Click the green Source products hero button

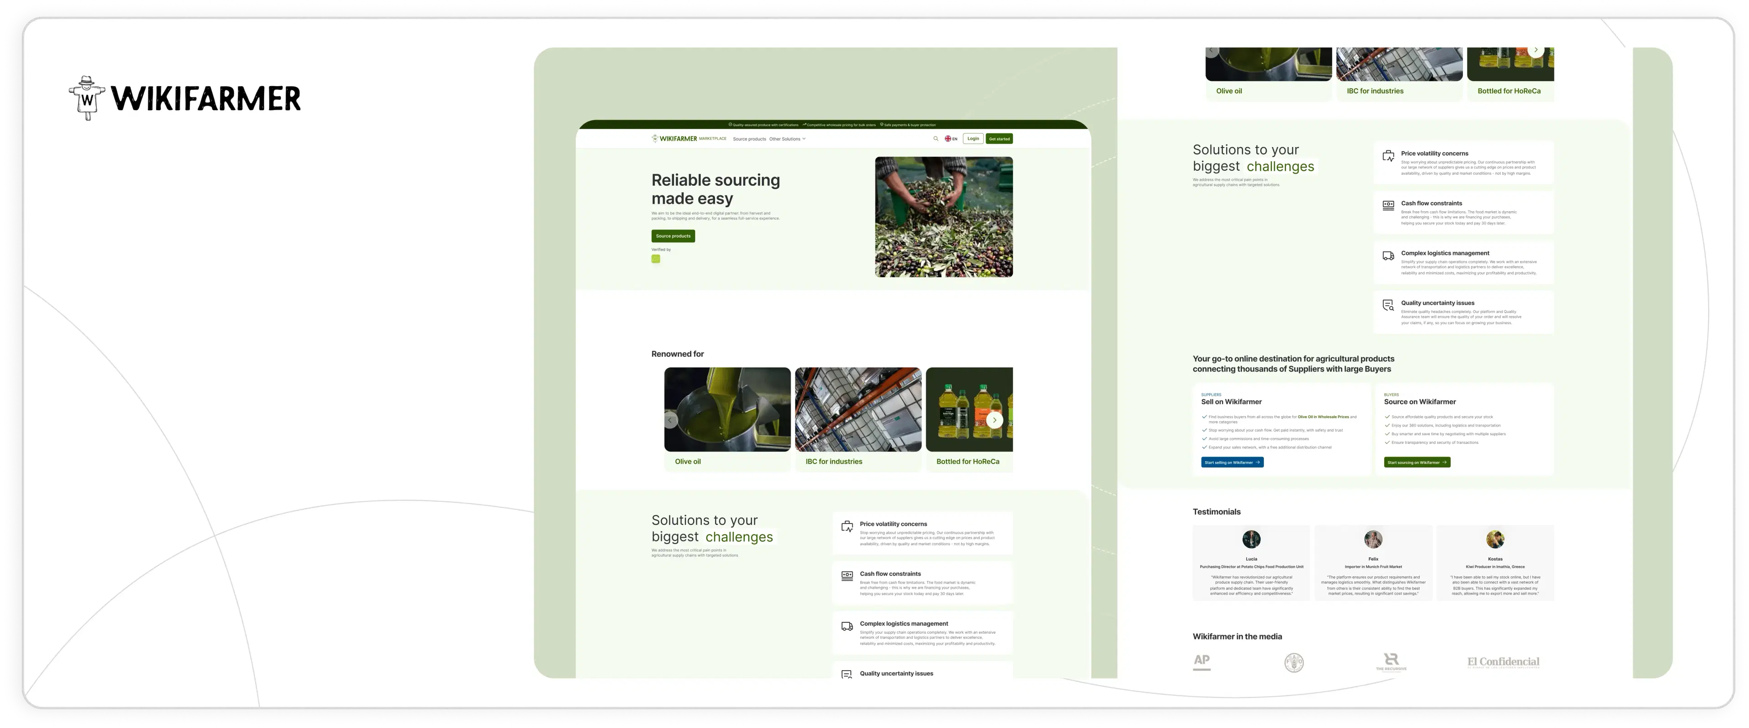pos(673,235)
